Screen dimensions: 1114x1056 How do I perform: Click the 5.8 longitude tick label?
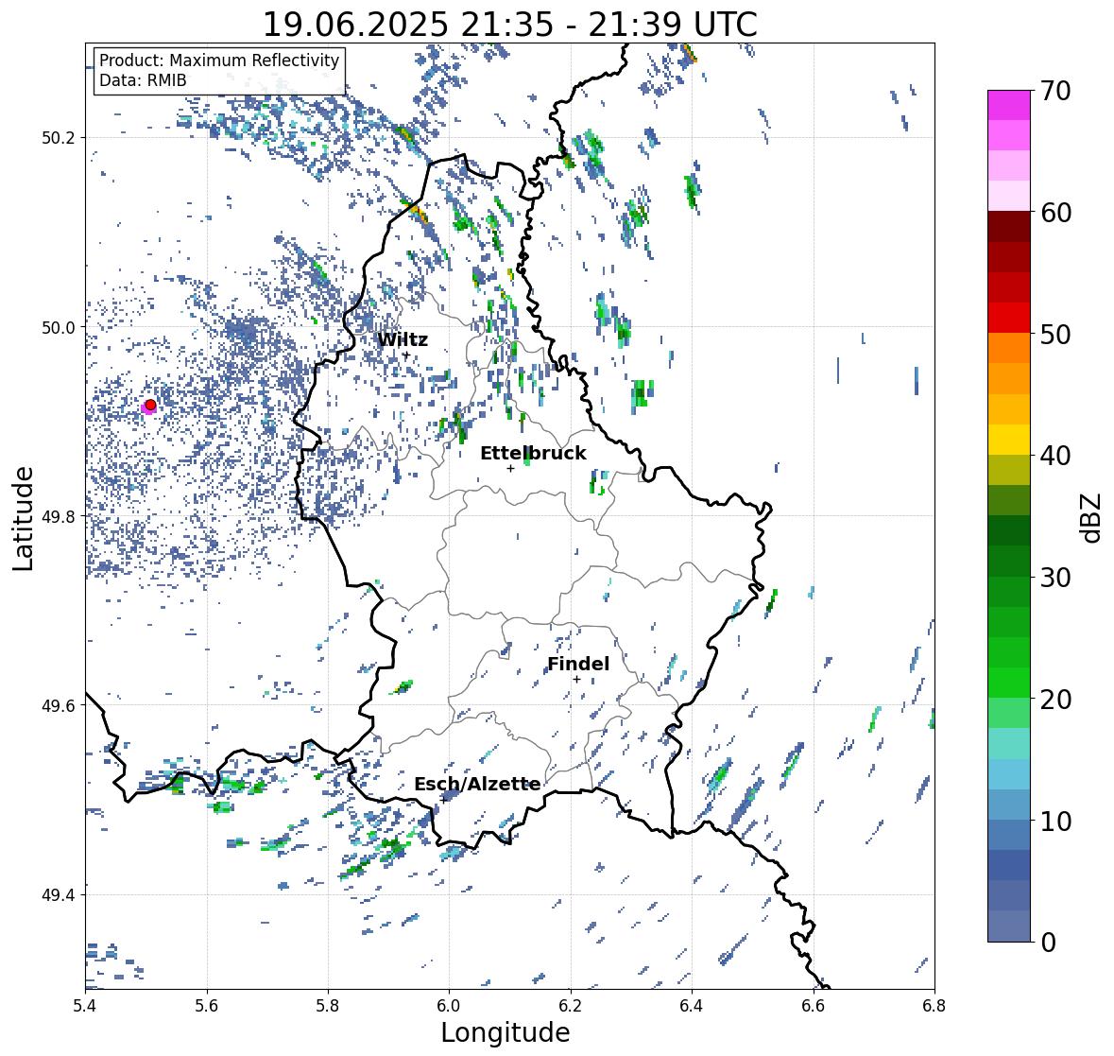pyautogui.click(x=328, y=1006)
